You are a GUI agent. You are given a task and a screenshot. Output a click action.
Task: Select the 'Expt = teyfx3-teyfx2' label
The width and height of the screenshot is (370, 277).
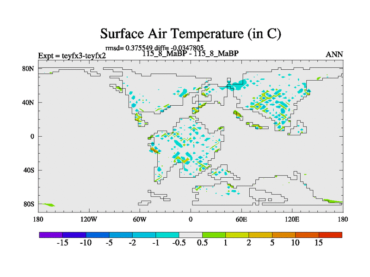tap(72, 56)
